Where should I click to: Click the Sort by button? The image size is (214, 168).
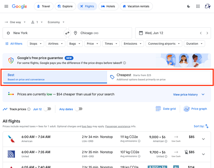tap(201, 126)
